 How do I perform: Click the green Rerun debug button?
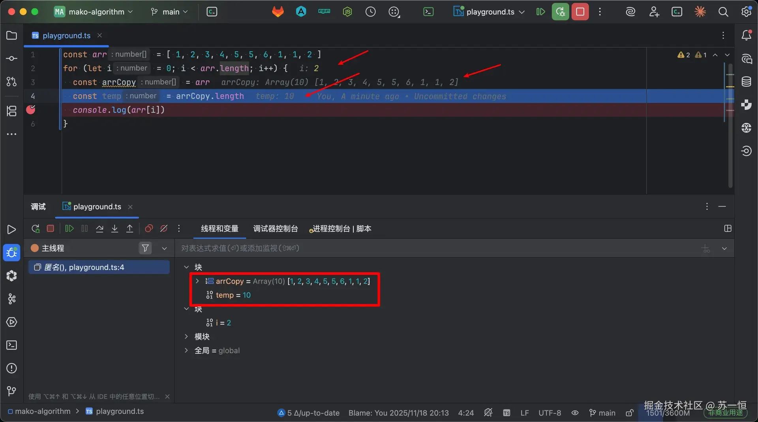coord(560,12)
